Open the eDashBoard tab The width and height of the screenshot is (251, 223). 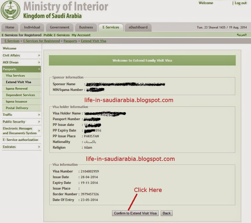click(138, 27)
